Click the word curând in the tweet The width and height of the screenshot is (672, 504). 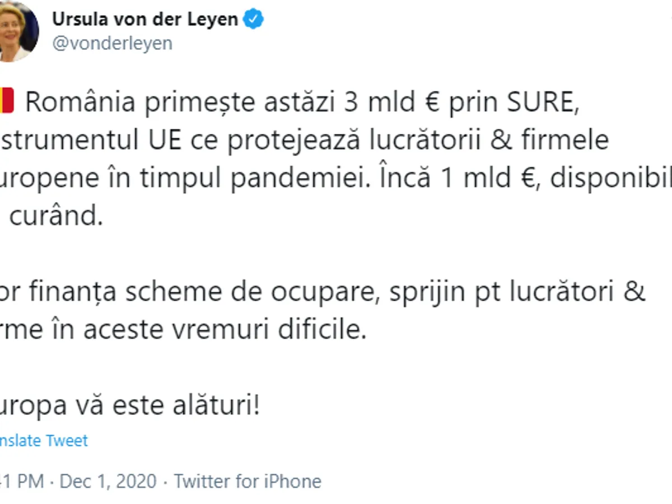point(56,216)
